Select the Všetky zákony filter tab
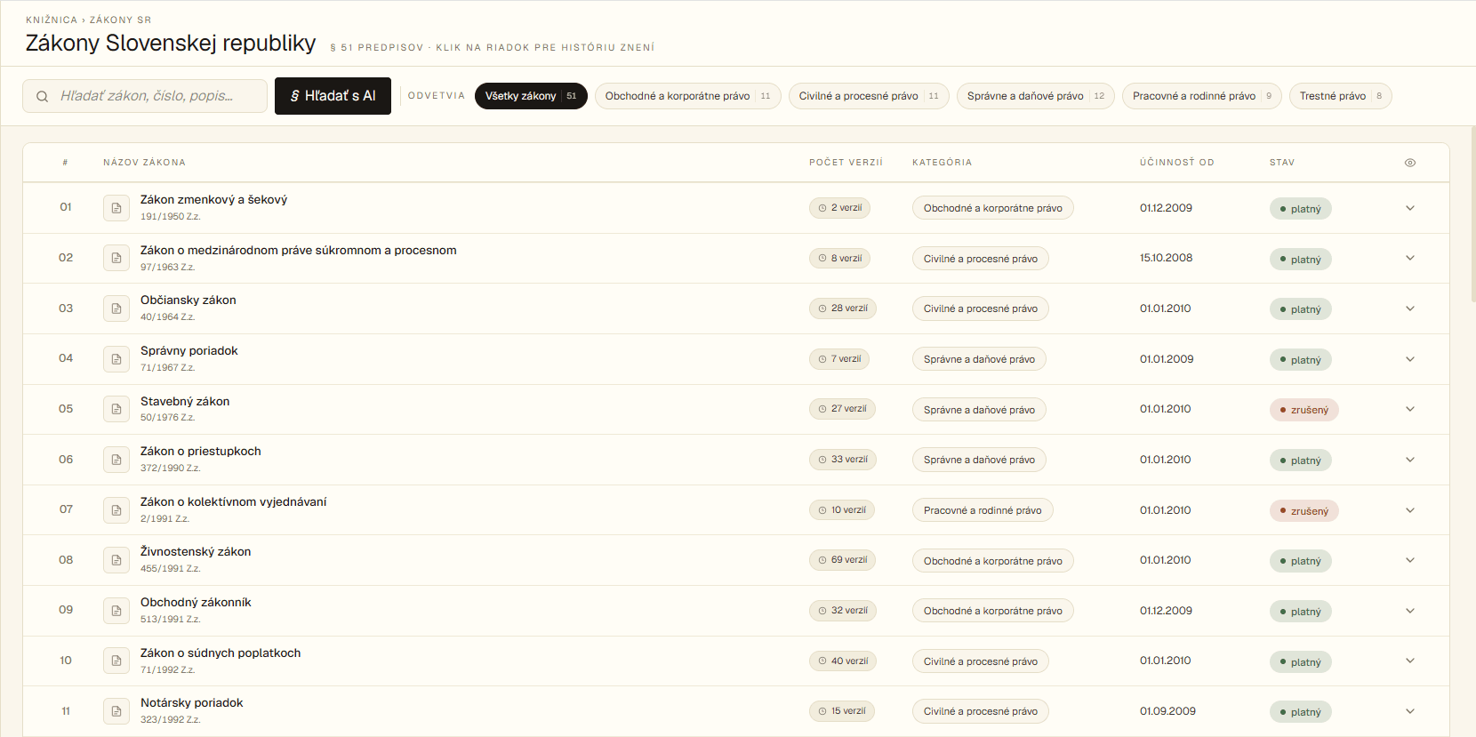 [531, 96]
